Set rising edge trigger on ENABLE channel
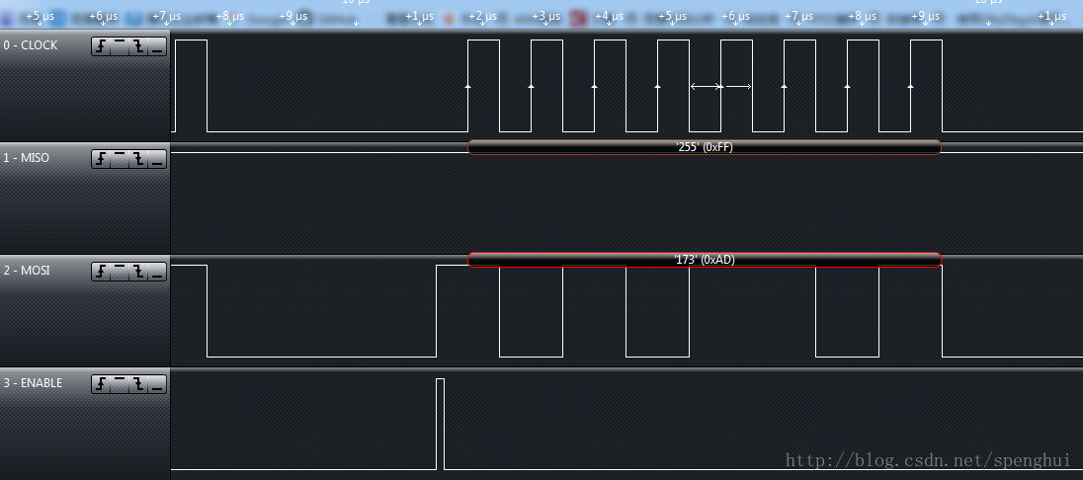This screenshot has width=1083, height=480. click(x=102, y=384)
